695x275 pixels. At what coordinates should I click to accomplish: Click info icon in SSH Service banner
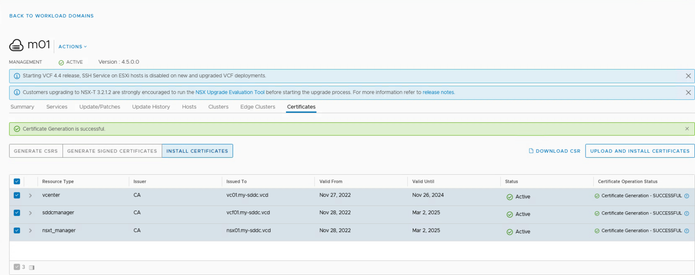17,76
